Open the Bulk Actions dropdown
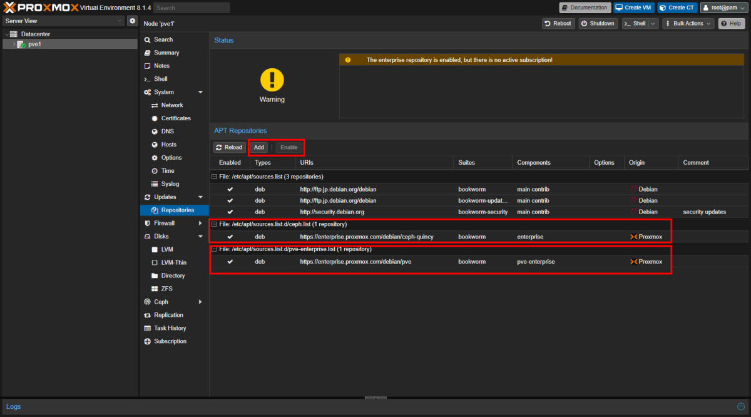This screenshot has height=417, width=751. point(688,23)
